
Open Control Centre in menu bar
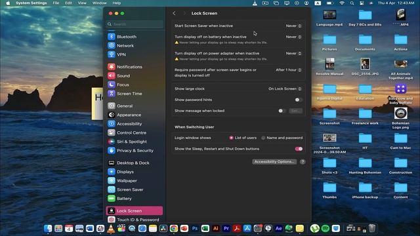[362, 3]
